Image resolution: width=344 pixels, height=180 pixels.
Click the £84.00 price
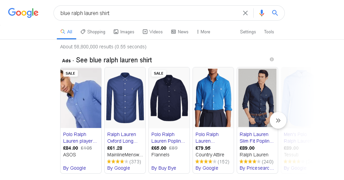click(71, 148)
